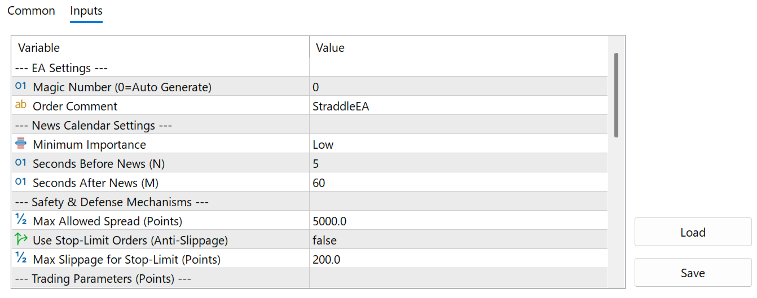Click the boolean icon beside Use Stop-Limit Orders
This screenshot has width=757, height=298.
point(21,240)
